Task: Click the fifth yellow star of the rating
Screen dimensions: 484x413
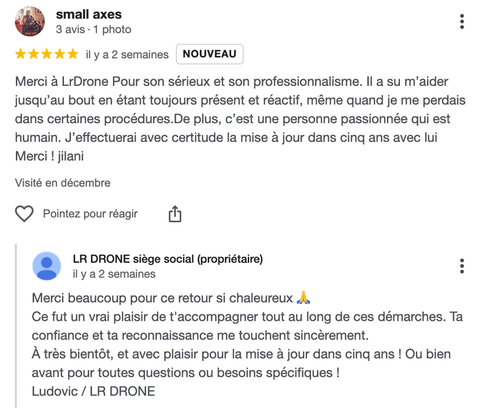Action: click(72, 54)
